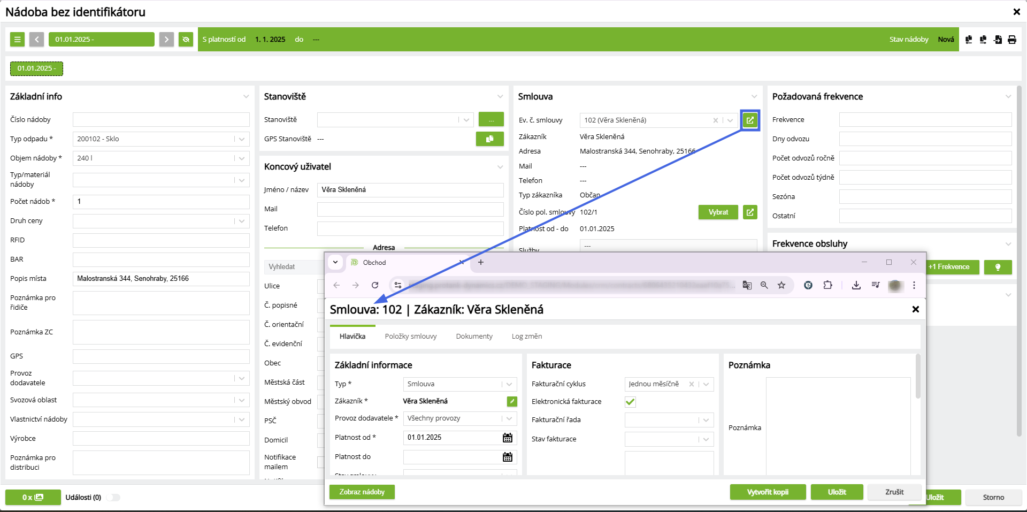Switch to the Položky smlouvy tab
The image size is (1027, 512).
411,337
